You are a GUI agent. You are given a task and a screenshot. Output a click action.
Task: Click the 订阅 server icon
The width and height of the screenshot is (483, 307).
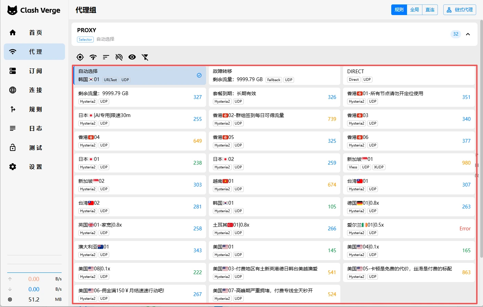click(13, 71)
